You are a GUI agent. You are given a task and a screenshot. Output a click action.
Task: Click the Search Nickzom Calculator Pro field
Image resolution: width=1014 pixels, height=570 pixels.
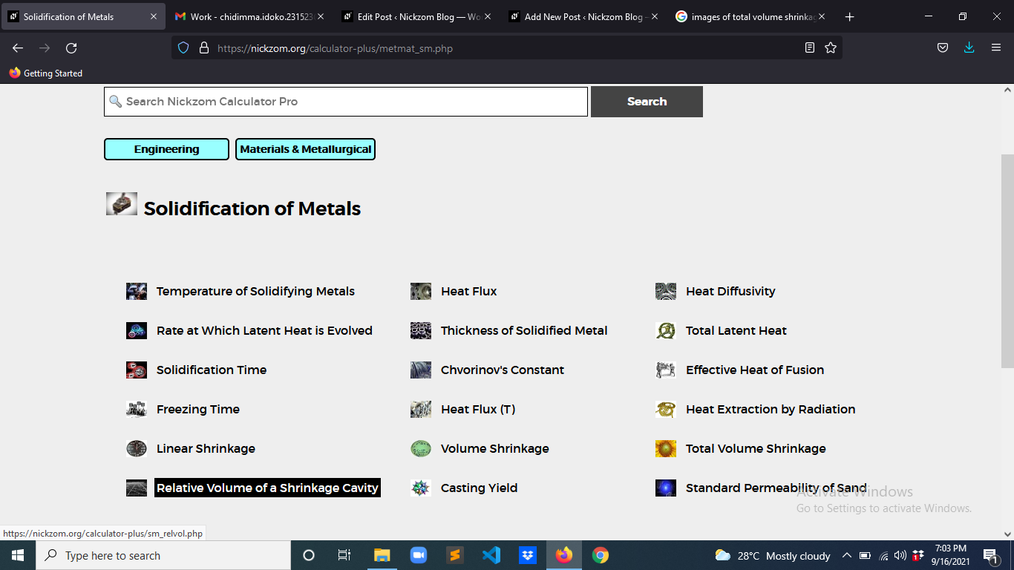coord(346,102)
